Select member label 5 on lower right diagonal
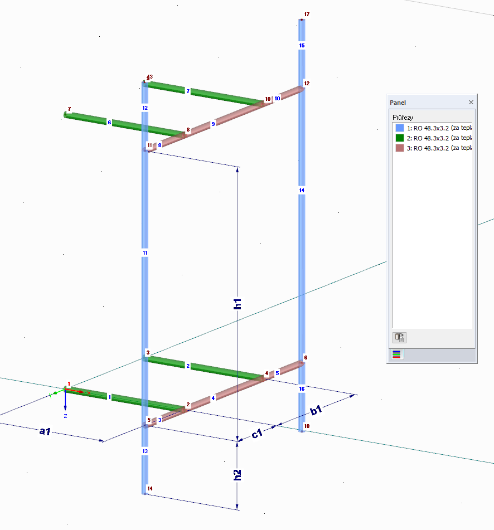 click(x=277, y=373)
